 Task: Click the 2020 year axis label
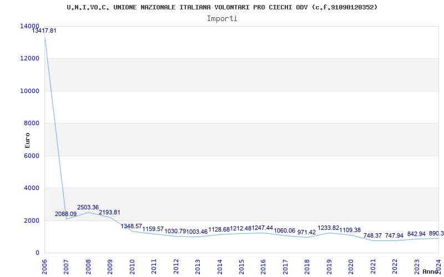(351, 267)
